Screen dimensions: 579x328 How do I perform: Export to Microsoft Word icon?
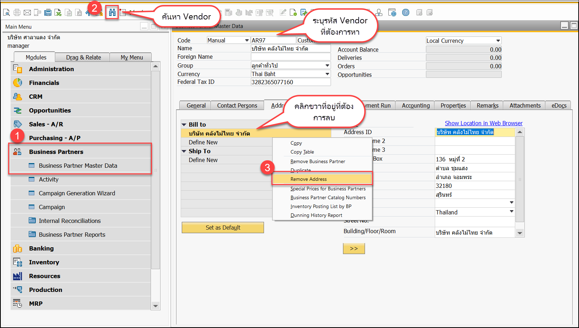(68, 12)
